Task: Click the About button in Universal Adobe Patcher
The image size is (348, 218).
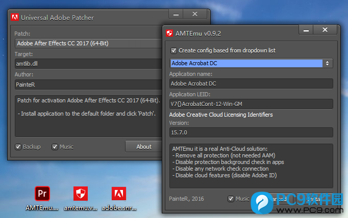Action: pos(144,147)
